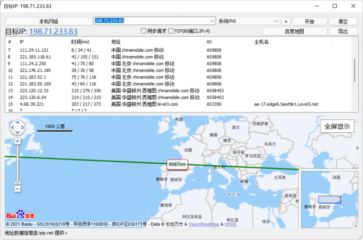The height and width of the screenshot is (240, 363).
Task: Click the + add DNS button
Action: tap(286, 21)
